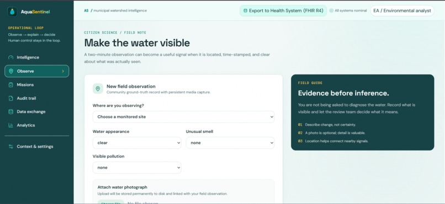Click the Missions clipboard icon
This screenshot has height=204, width=445.
(11, 85)
